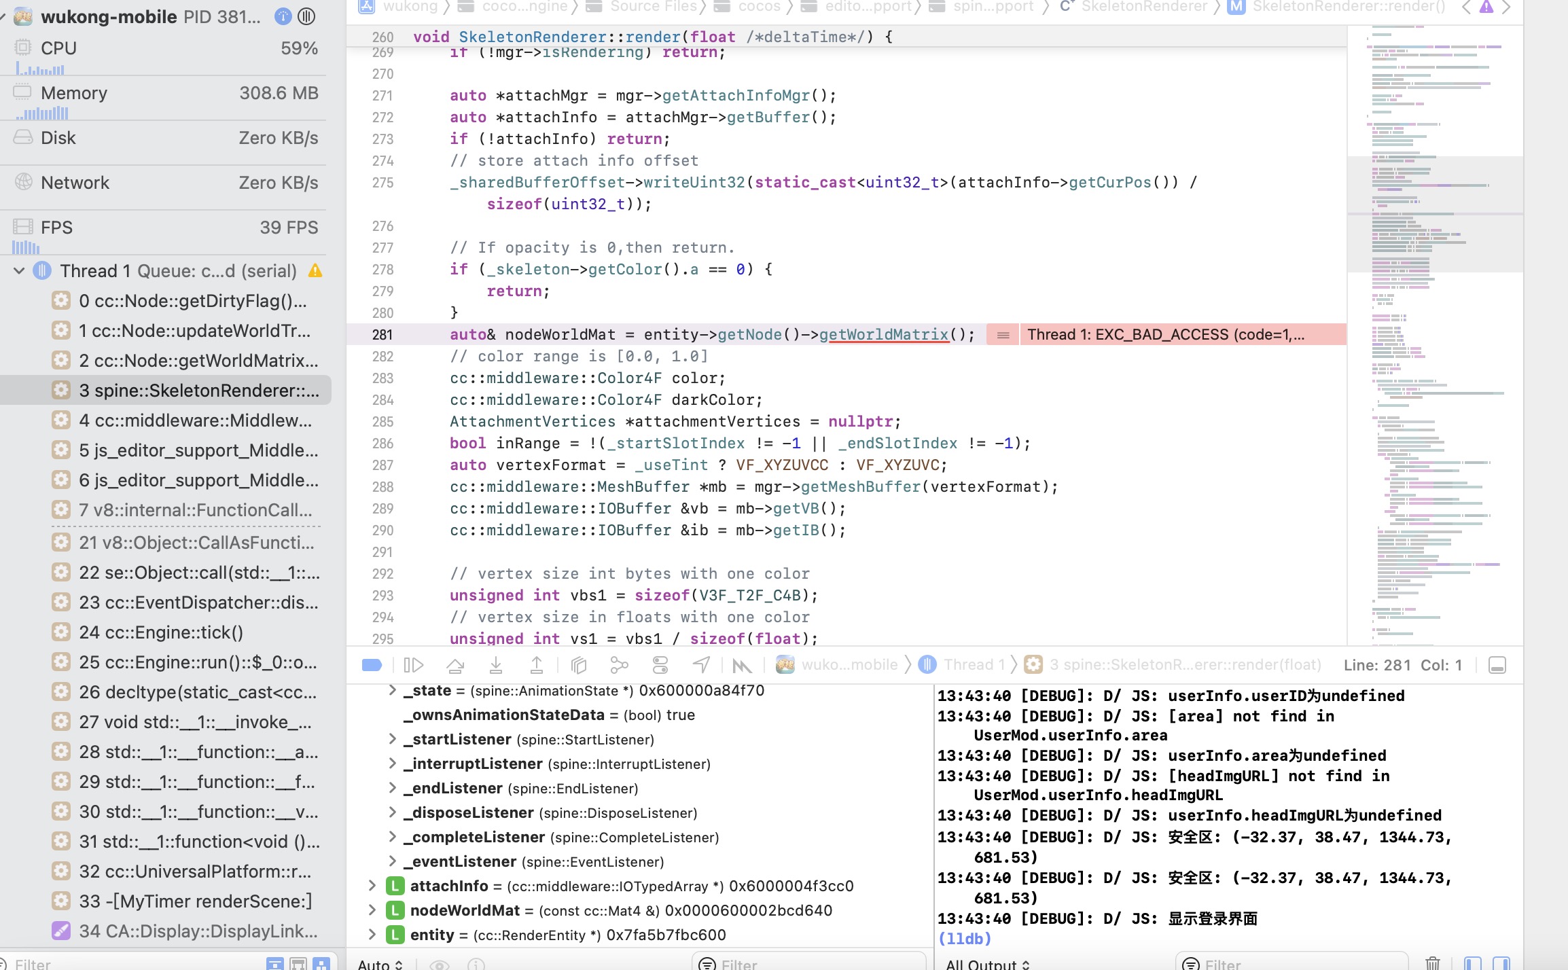Click the EXC_BAD_ACCESS error annotation
Viewport: 1568px width, 970px height.
[x=1165, y=334]
